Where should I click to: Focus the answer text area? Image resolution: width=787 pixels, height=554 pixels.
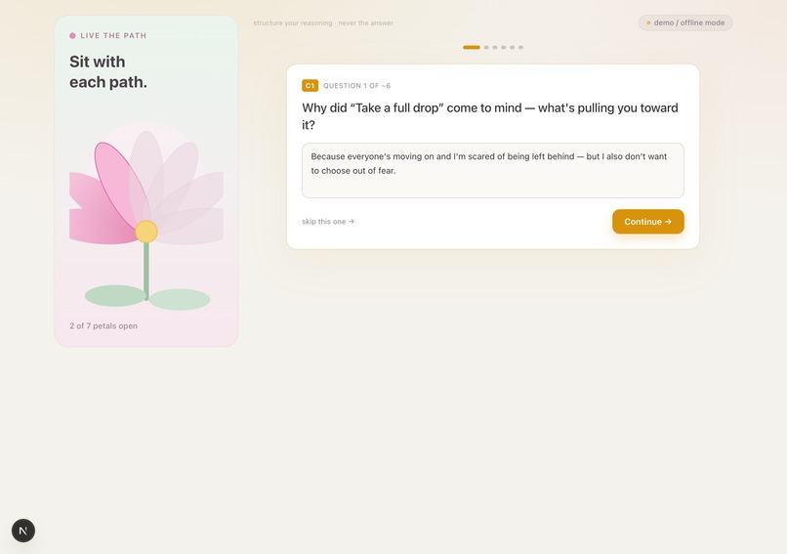click(492, 170)
